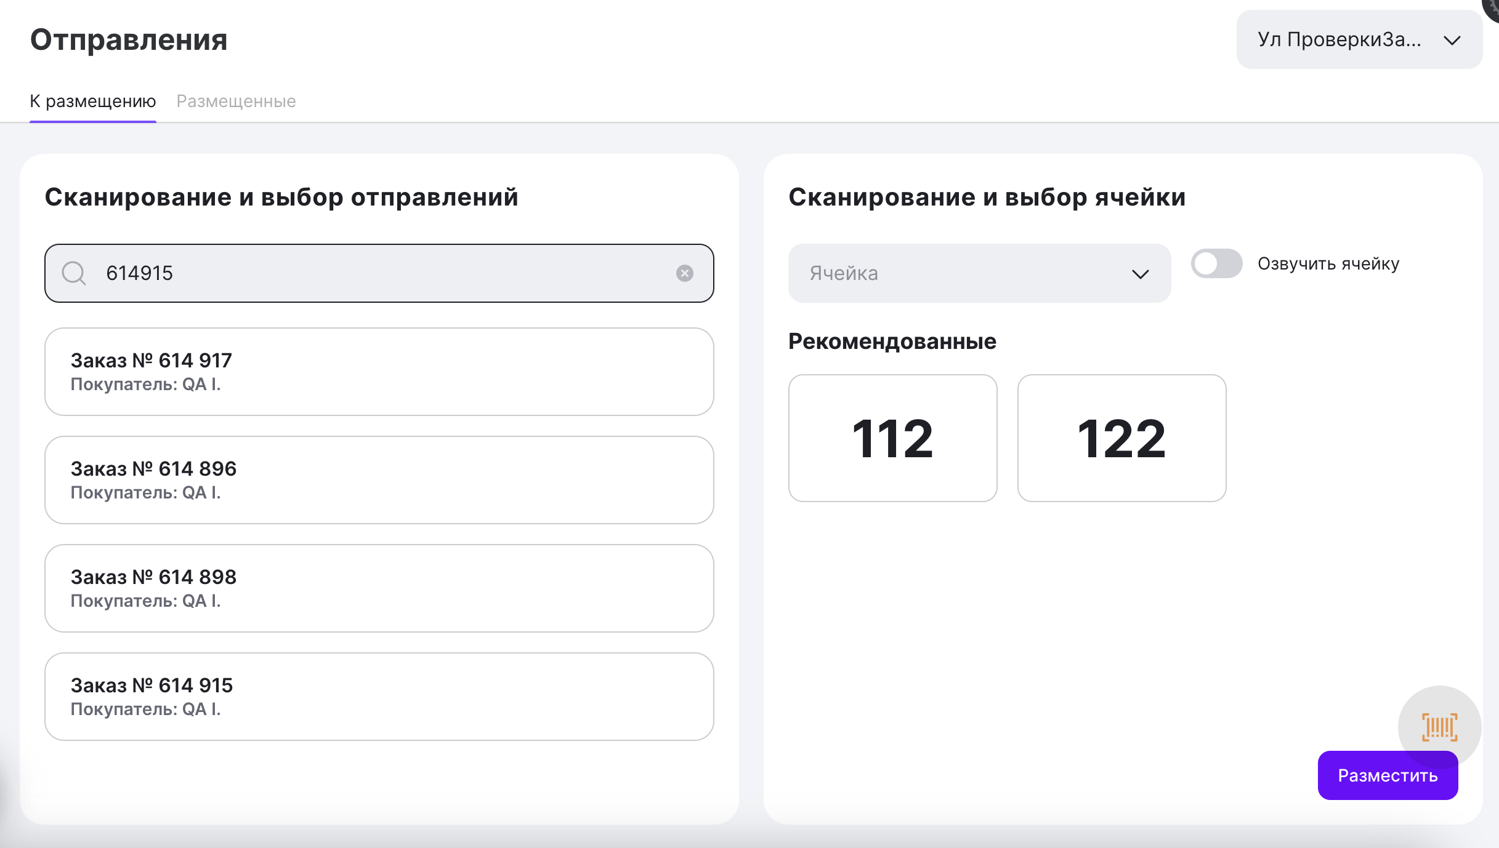Select order № 614 917

pyautogui.click(x=379, y=372)
